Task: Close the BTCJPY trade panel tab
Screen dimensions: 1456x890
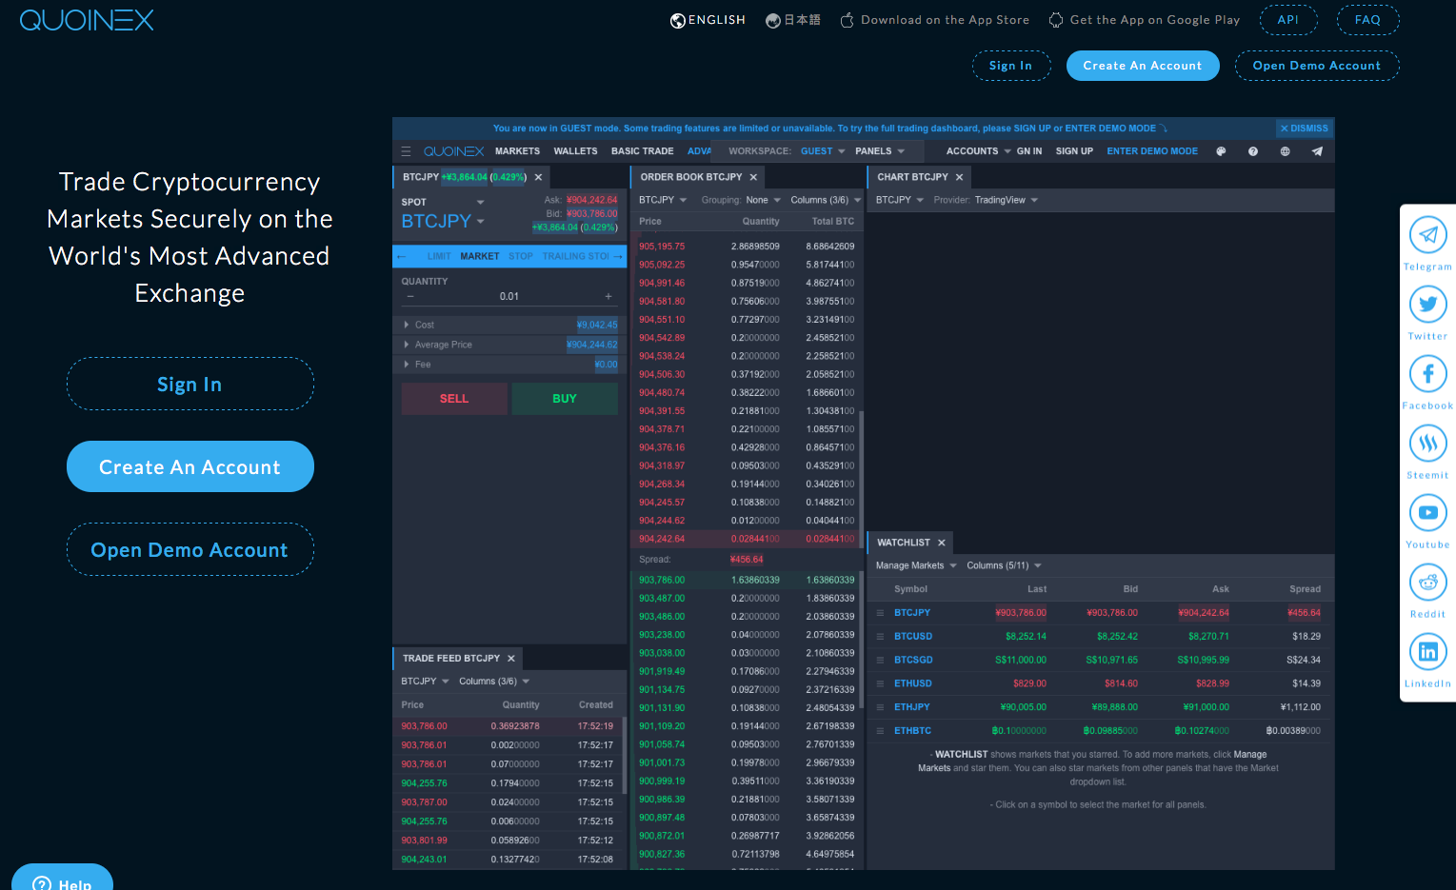Action: point(538,177)
